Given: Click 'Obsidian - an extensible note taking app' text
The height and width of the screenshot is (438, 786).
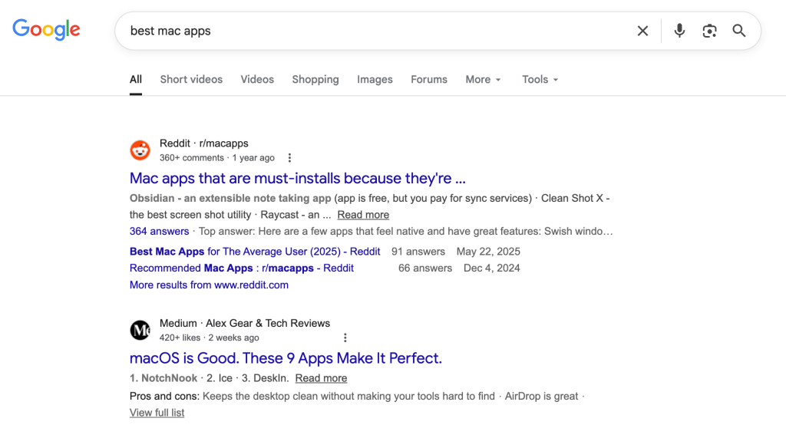Looking at the screenshot, I should pyautogui.click(x=230, y=199).
